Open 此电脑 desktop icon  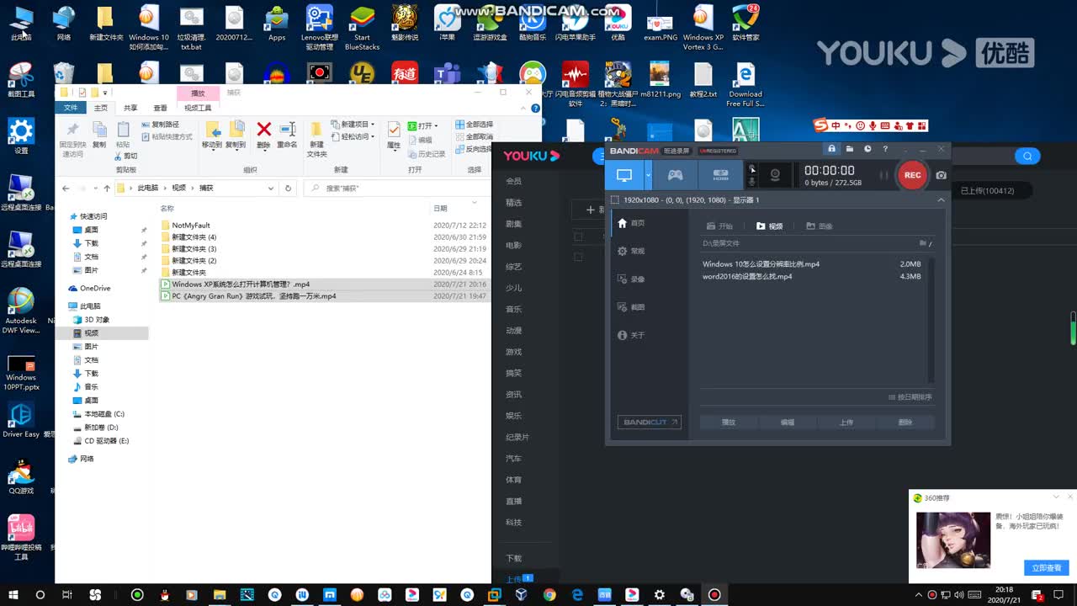tap(21, 23)
